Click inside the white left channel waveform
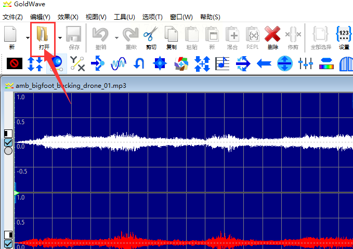The width and height of the screenshot is (353, 249). (x=184, y=142)
